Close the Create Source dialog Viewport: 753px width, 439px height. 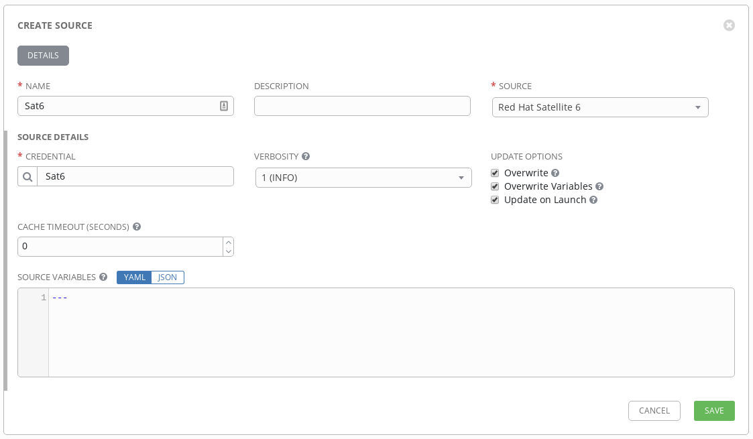729,25
